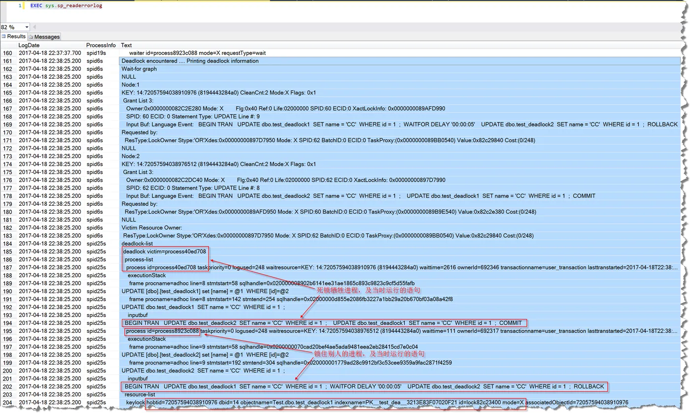This screenshot has height=413, width=690.
Task: Select 'inputbuf' cell in row 201
Action: pos(399,379)
